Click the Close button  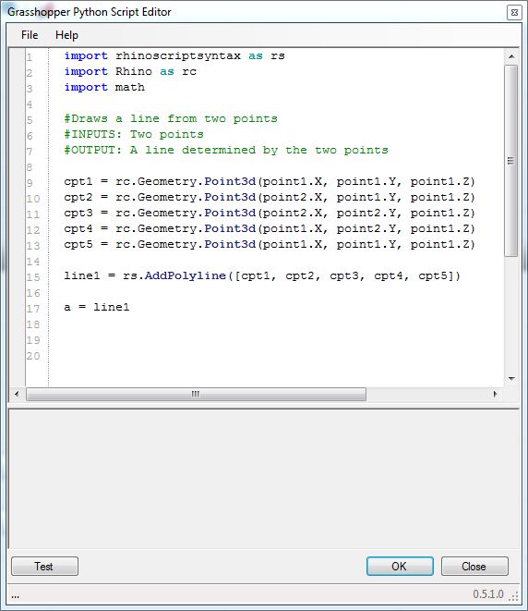(x=474, y=567)
